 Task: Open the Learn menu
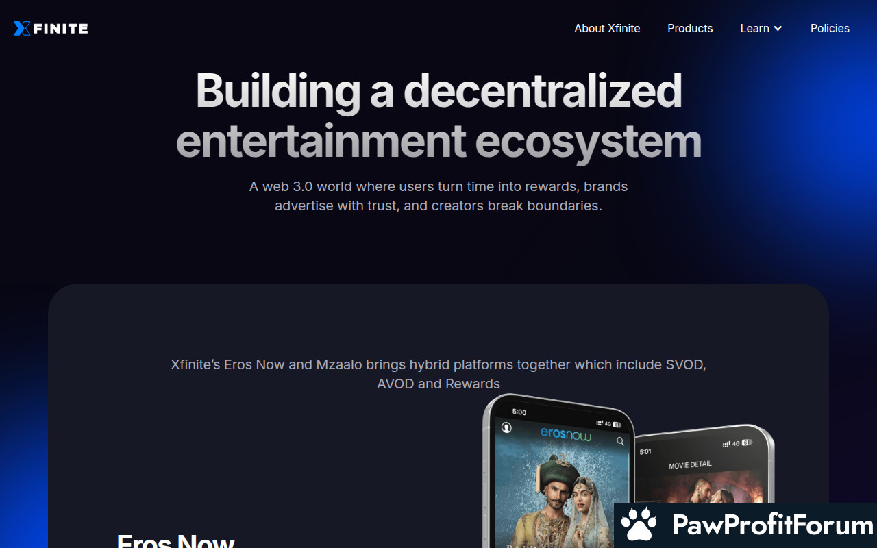(x=761, y=28)
